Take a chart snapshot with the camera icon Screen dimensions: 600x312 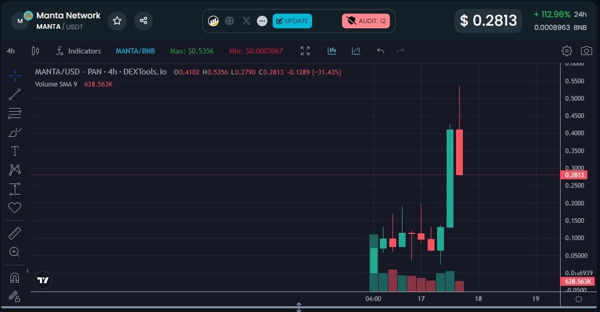click(x=586, y=51)
